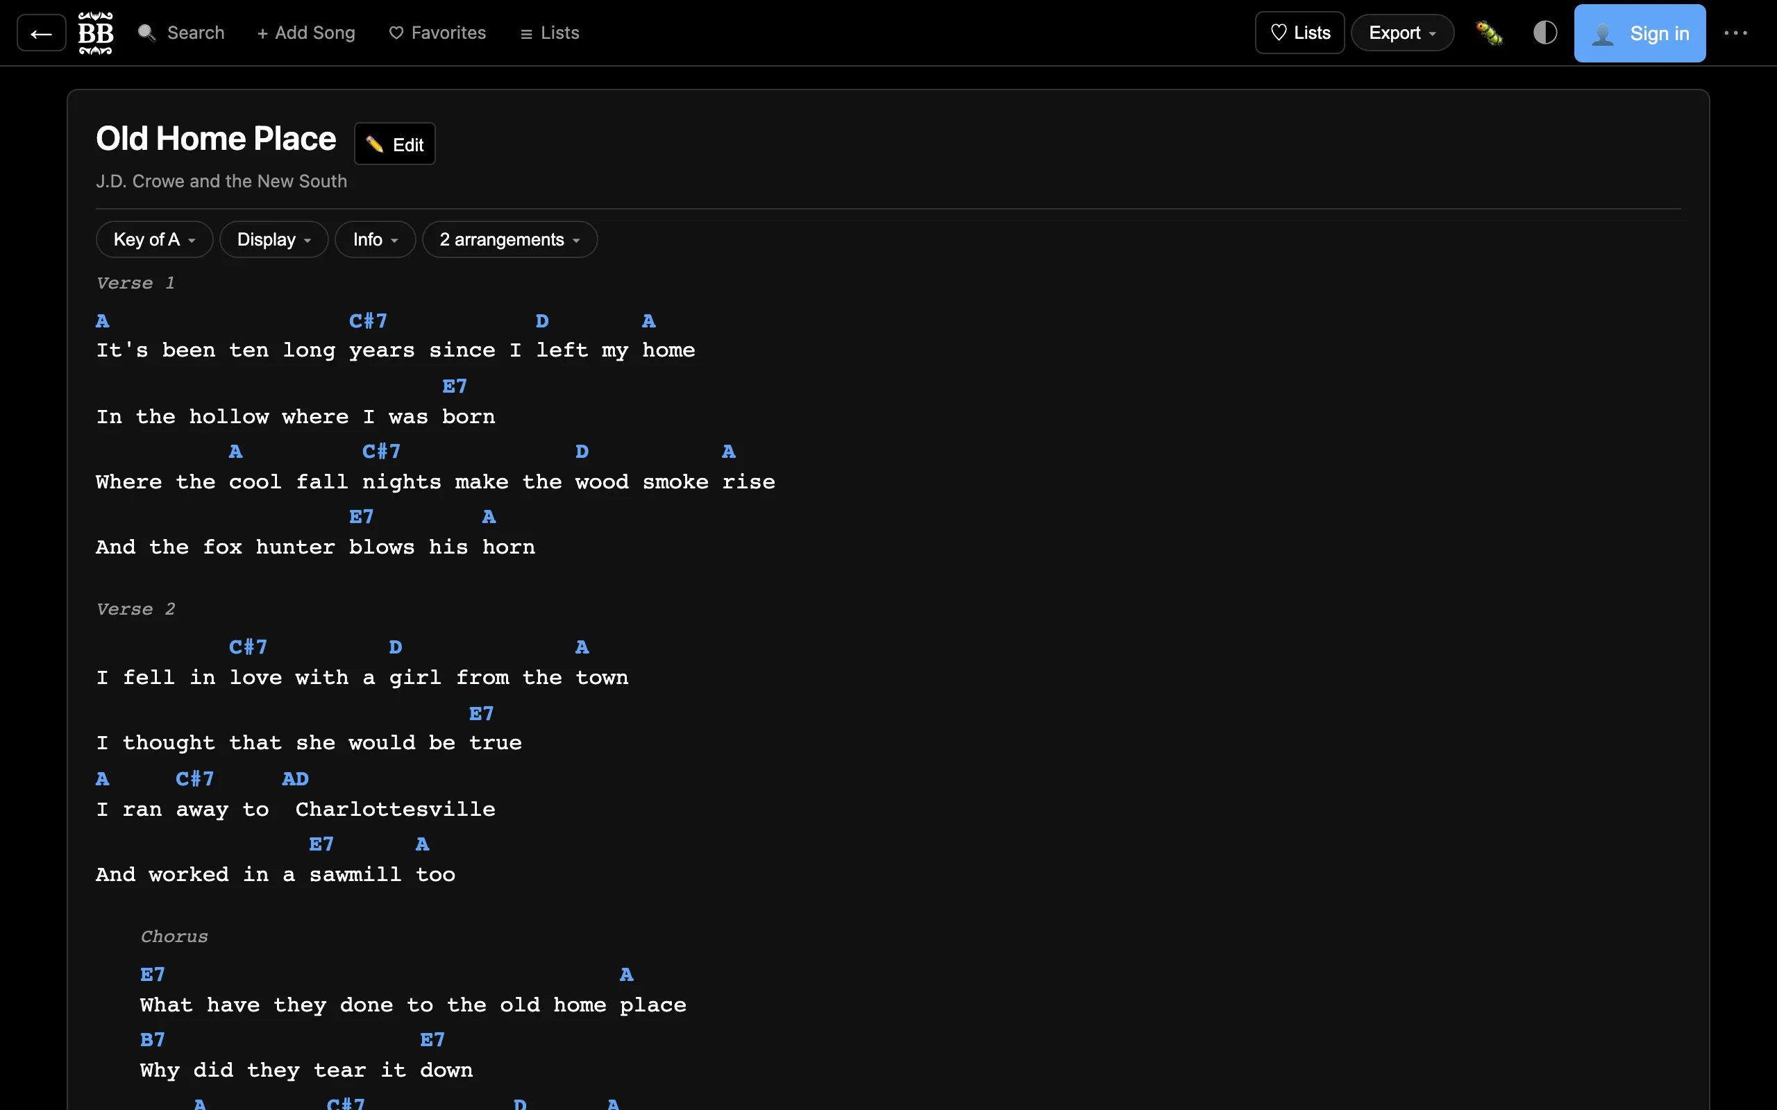Open the Key of A dropdown
Screen dimensions: 1777x1110
click(154, 239)
